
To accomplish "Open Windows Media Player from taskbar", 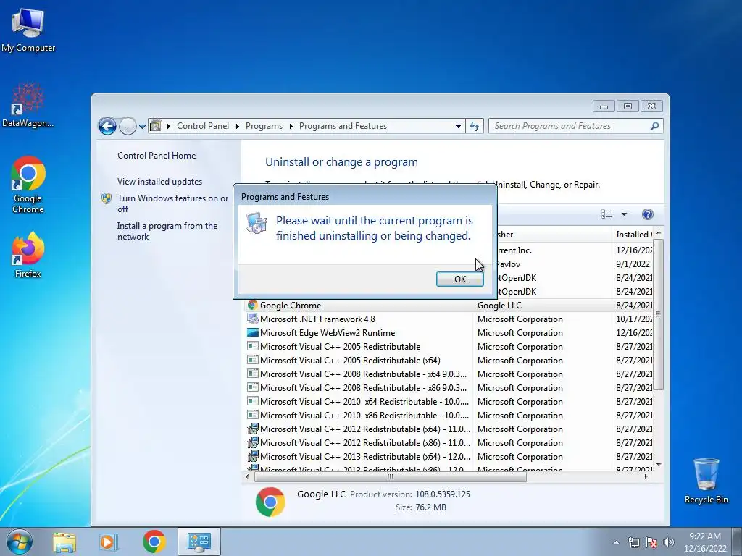I will (x=108, y=542).
